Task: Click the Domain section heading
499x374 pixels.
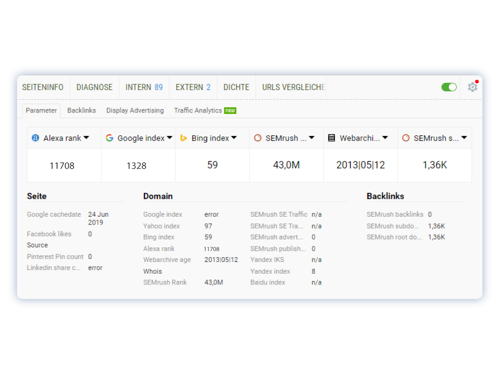Action: click(x=158, y=196)
